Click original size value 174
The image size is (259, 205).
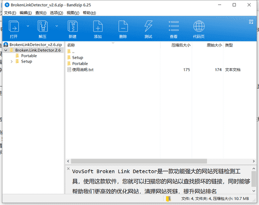tap(218, 70)
